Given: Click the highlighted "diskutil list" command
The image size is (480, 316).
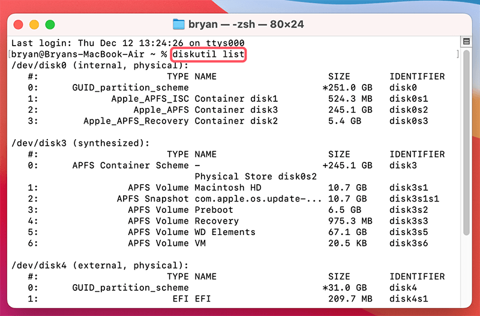Looking at the screenshot, I should pos(208,55).
